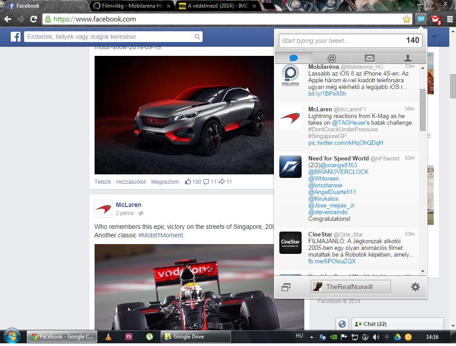This screenshot has height=346, width=456.
Task: Click the browser Back arrow
Action: tap(8, 19)
